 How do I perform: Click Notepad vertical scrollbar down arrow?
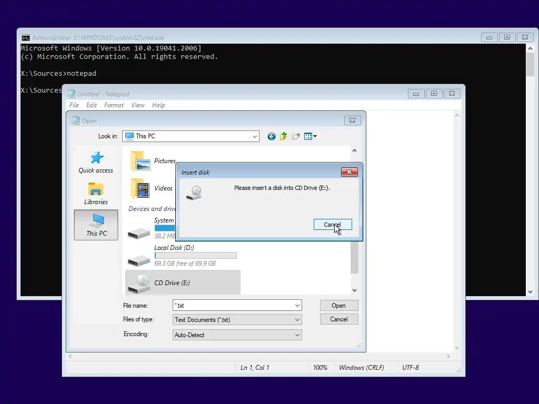tap(457, 348)
